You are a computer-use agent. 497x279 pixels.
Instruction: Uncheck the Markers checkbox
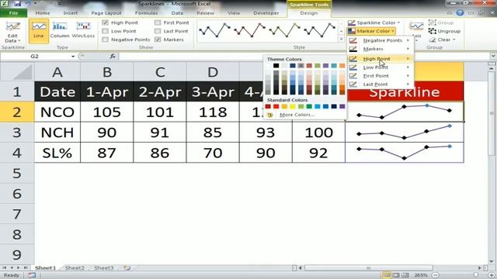[158, 40]
